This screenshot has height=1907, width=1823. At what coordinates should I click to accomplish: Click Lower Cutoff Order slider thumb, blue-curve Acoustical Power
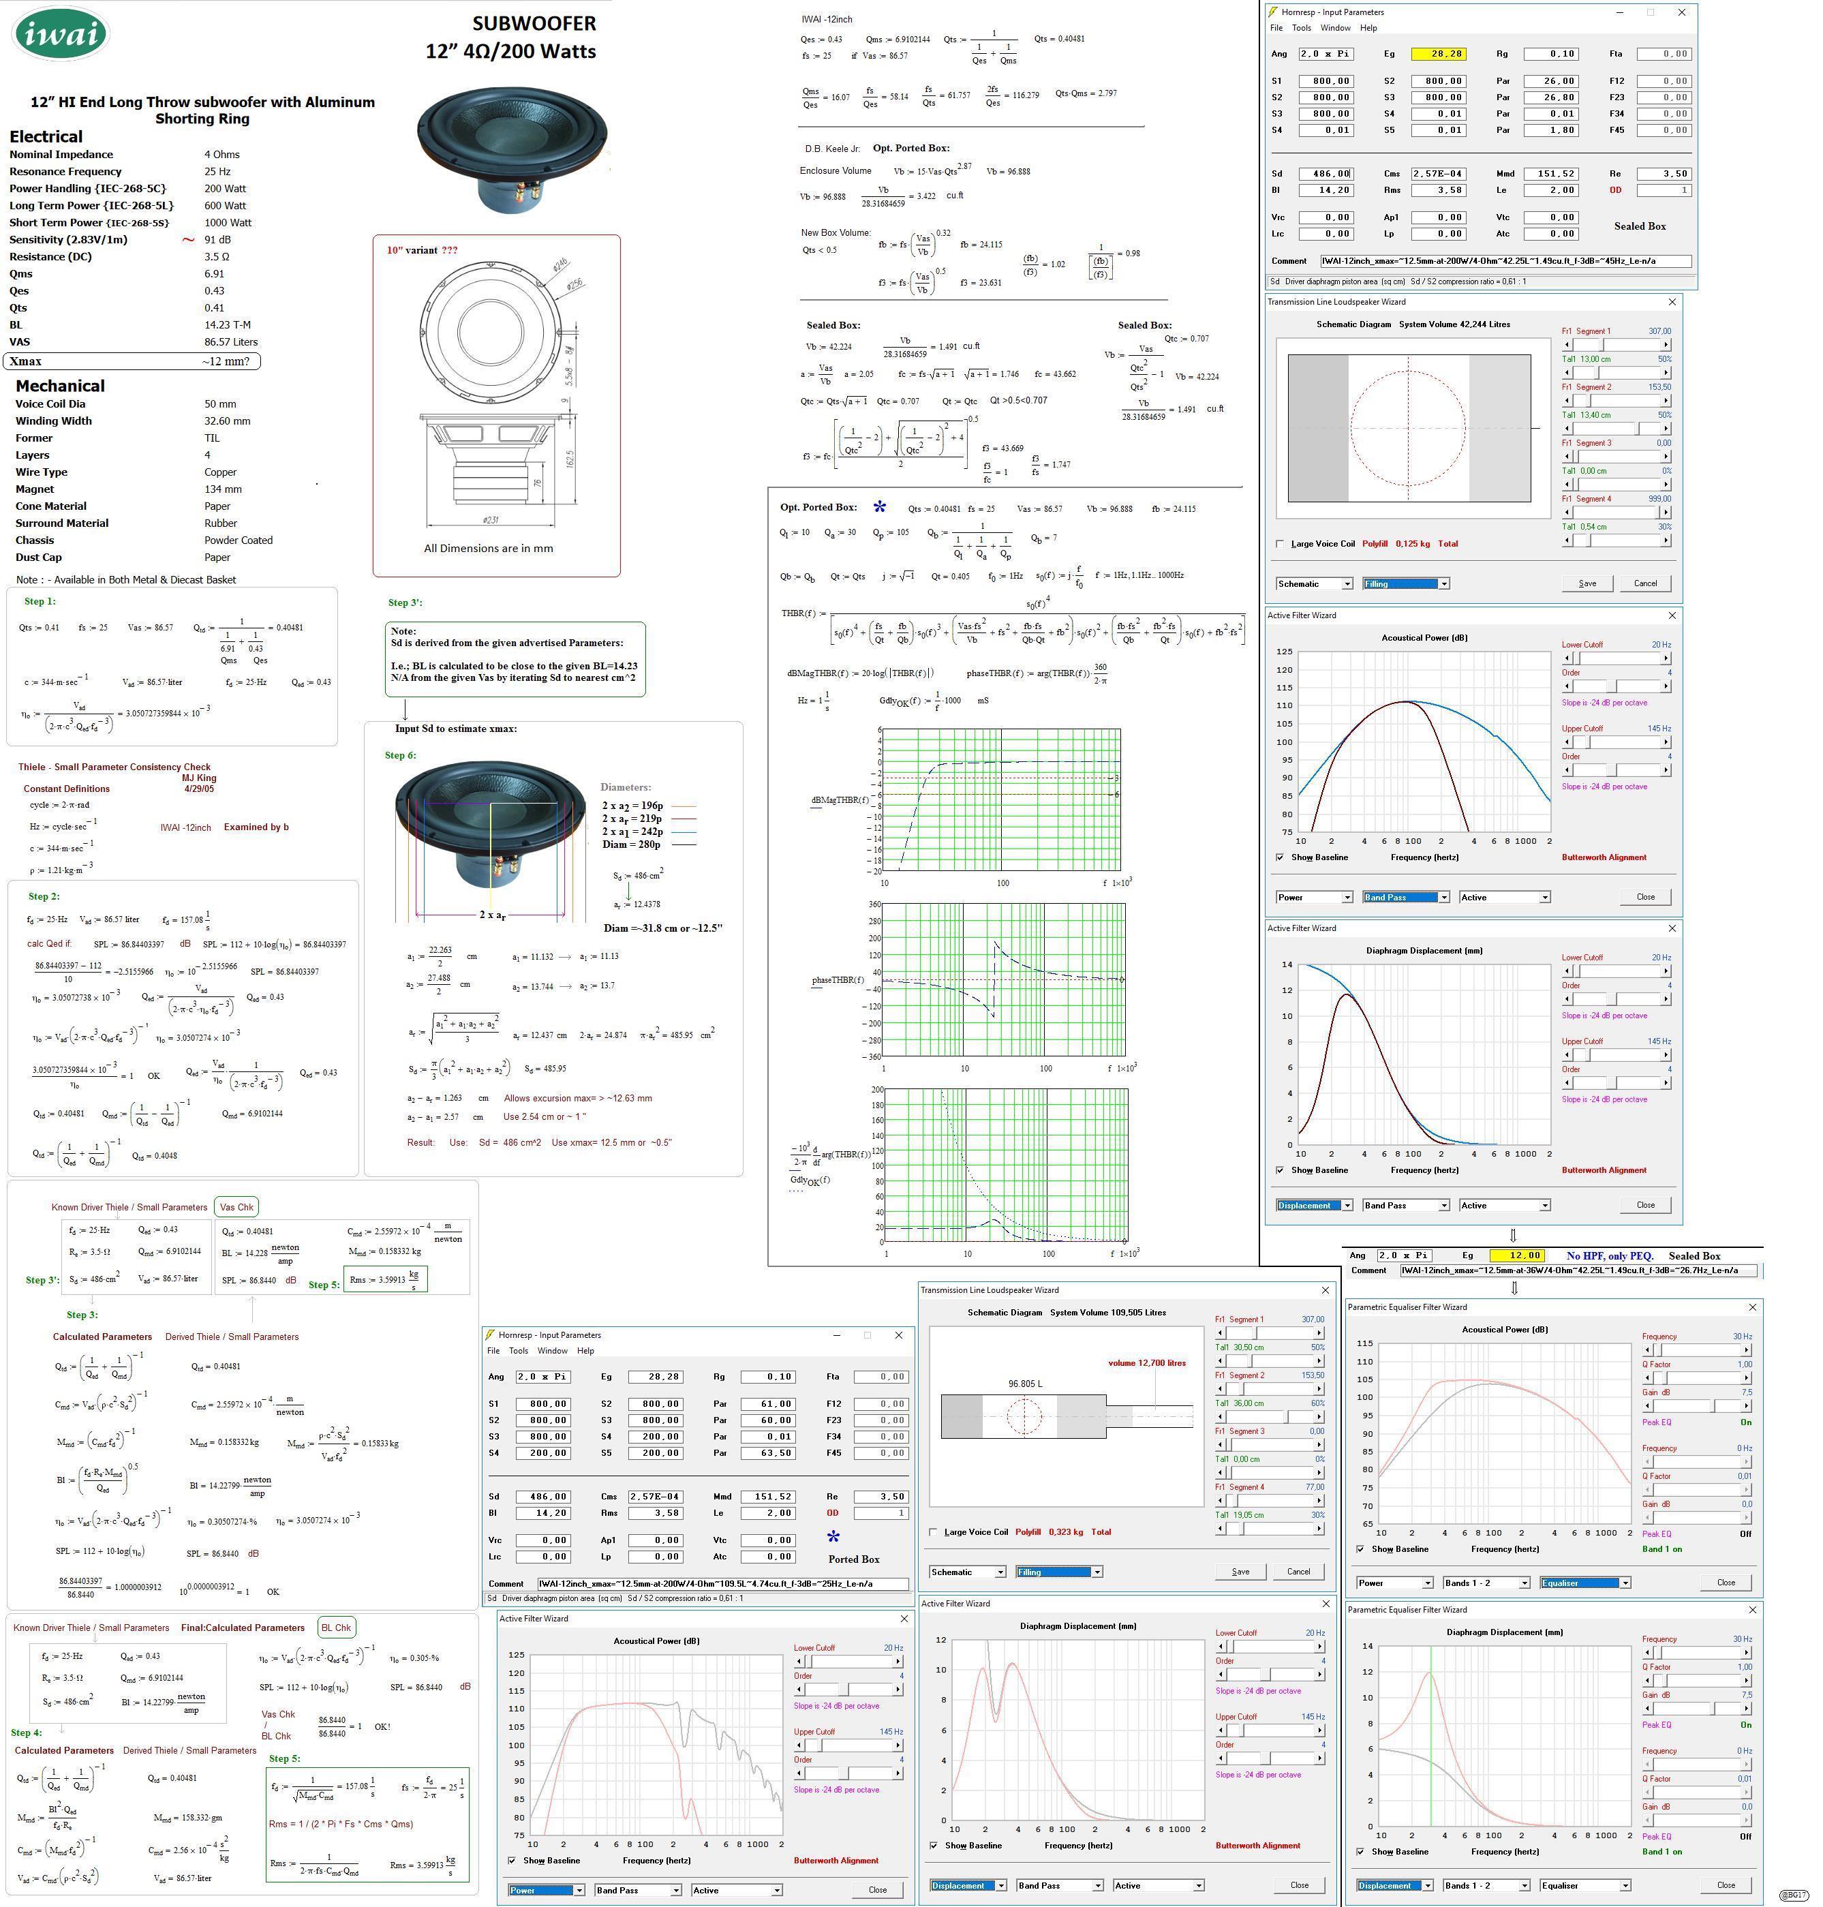[1614, 686]
